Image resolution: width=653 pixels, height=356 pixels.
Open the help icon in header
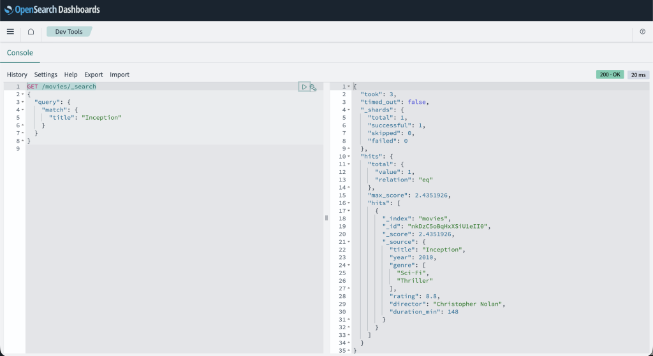642,32
